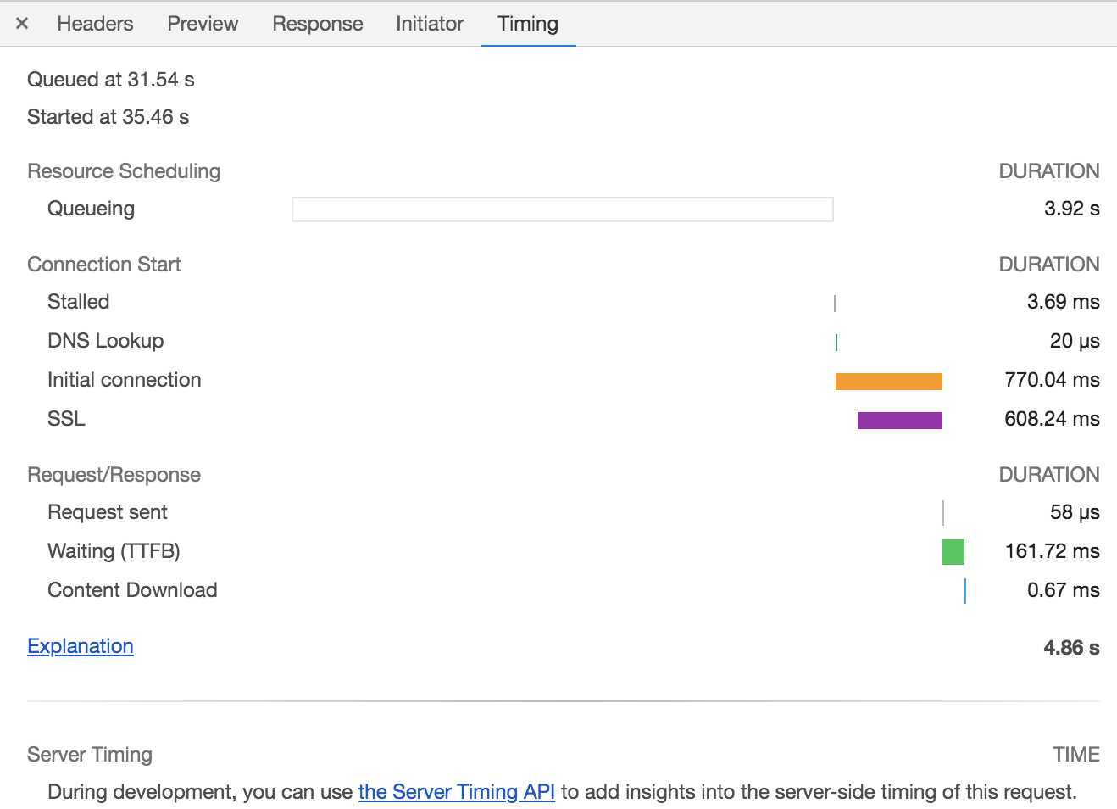Click the DNS Lookup label
This screenshot has width=1117, height=809.
point(106,341)
